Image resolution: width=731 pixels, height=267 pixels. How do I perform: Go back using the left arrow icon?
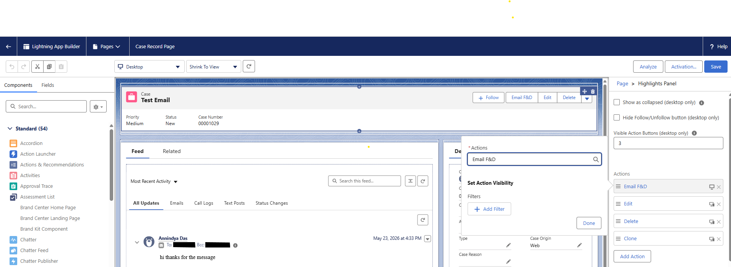coord(8,46)
